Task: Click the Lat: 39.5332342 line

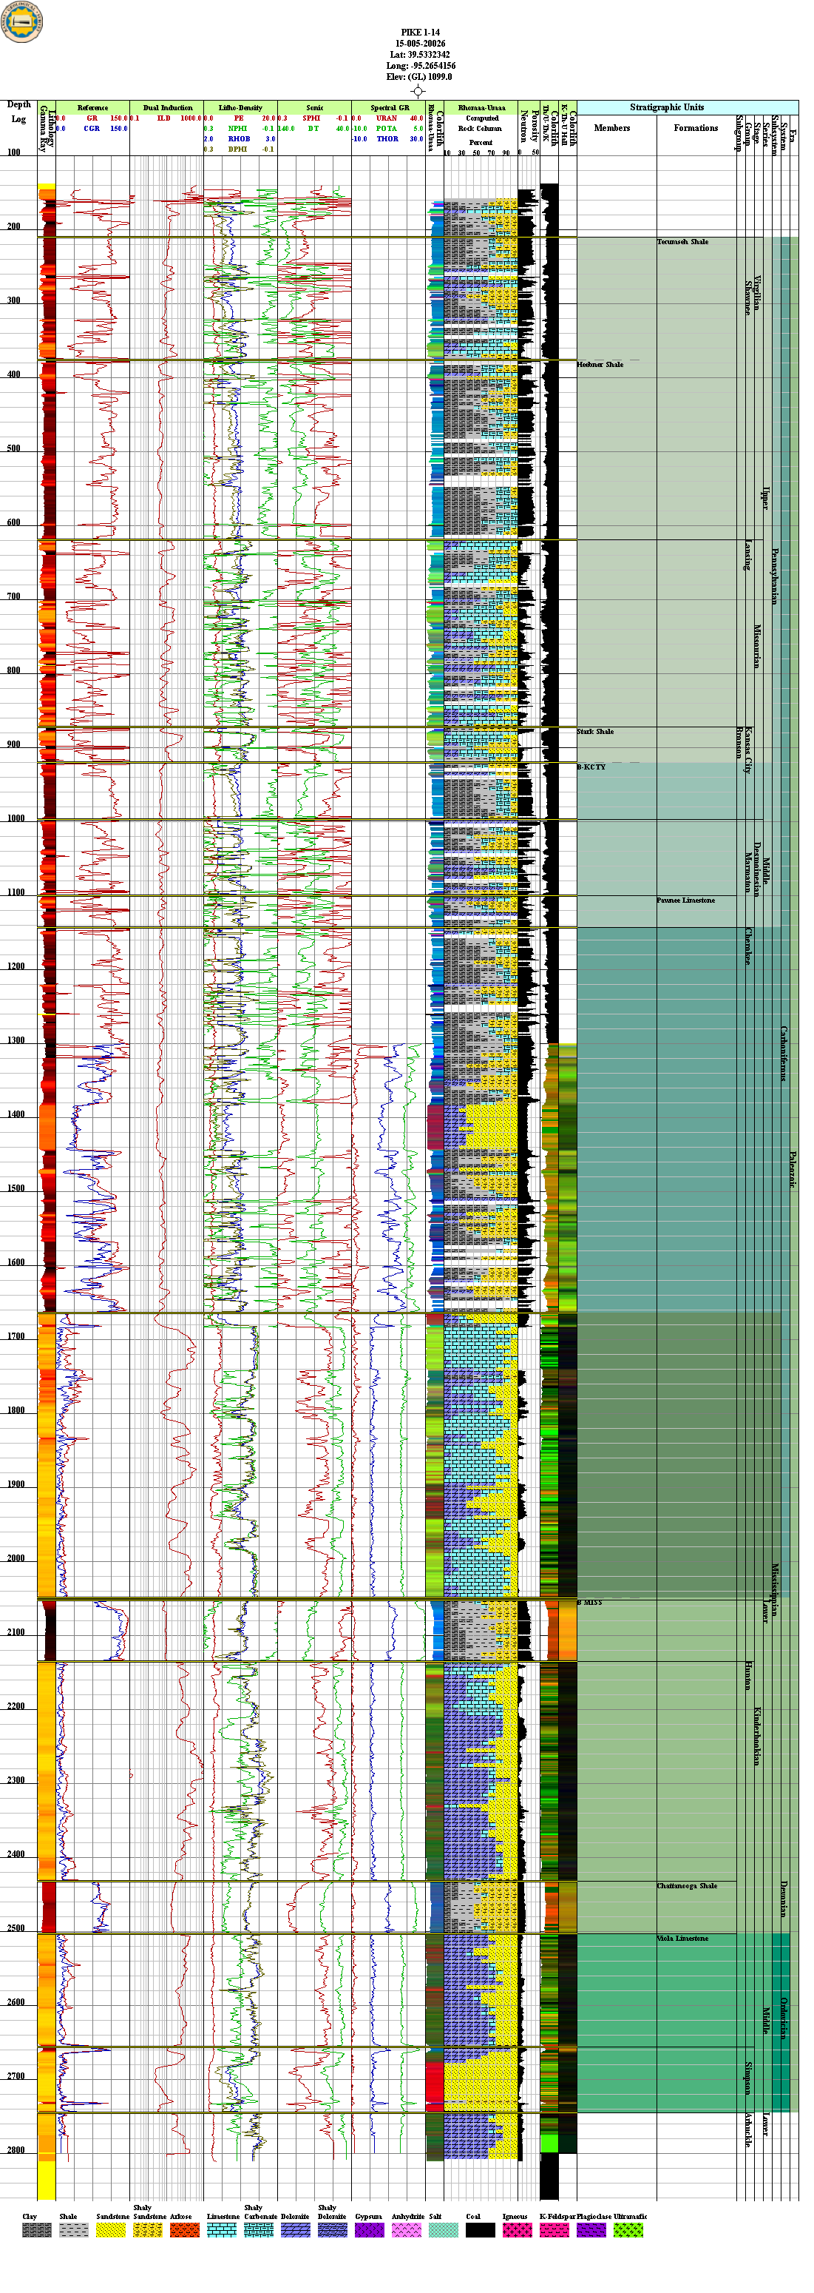Action: (x=420, y=55)
